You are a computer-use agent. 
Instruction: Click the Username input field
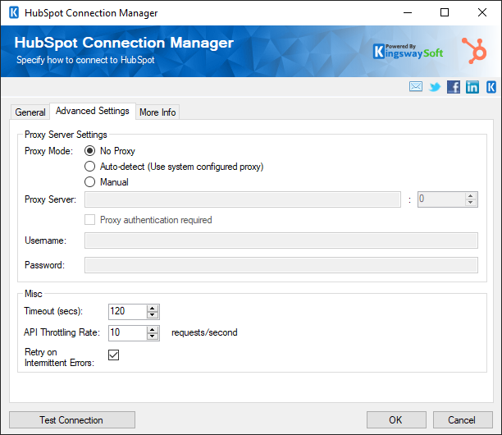281,240
